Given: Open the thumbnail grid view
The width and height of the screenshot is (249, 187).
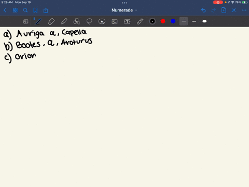Looking at the screenshot, I should [x=15, y=10].
